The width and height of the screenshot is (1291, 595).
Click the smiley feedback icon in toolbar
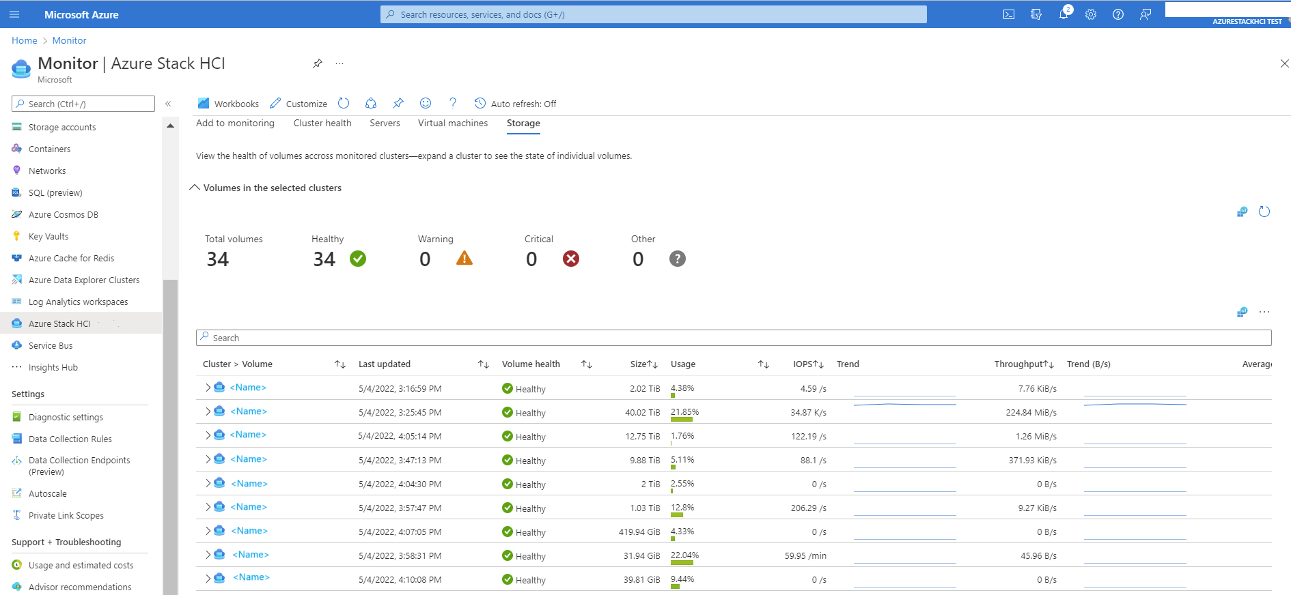pos(426,103)
